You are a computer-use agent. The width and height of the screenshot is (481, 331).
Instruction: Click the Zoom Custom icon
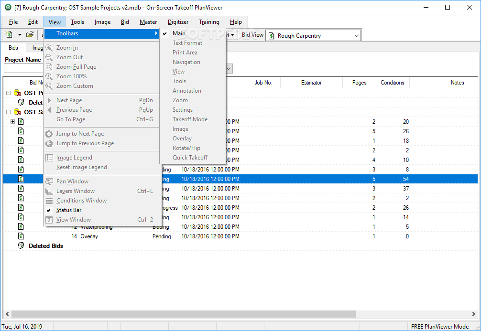click(49, 86)
